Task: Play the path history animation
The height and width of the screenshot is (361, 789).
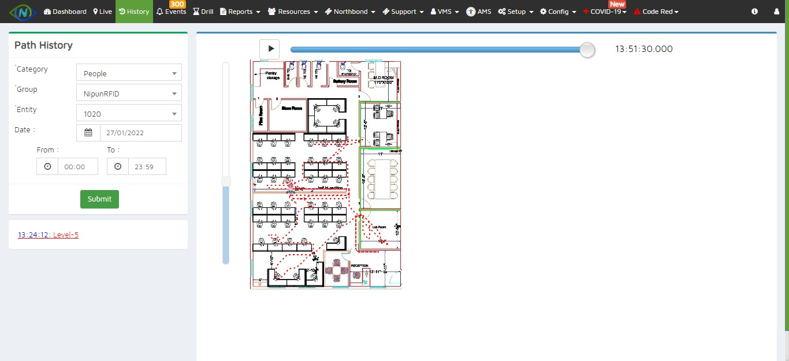Action: [x=270, y=49]
